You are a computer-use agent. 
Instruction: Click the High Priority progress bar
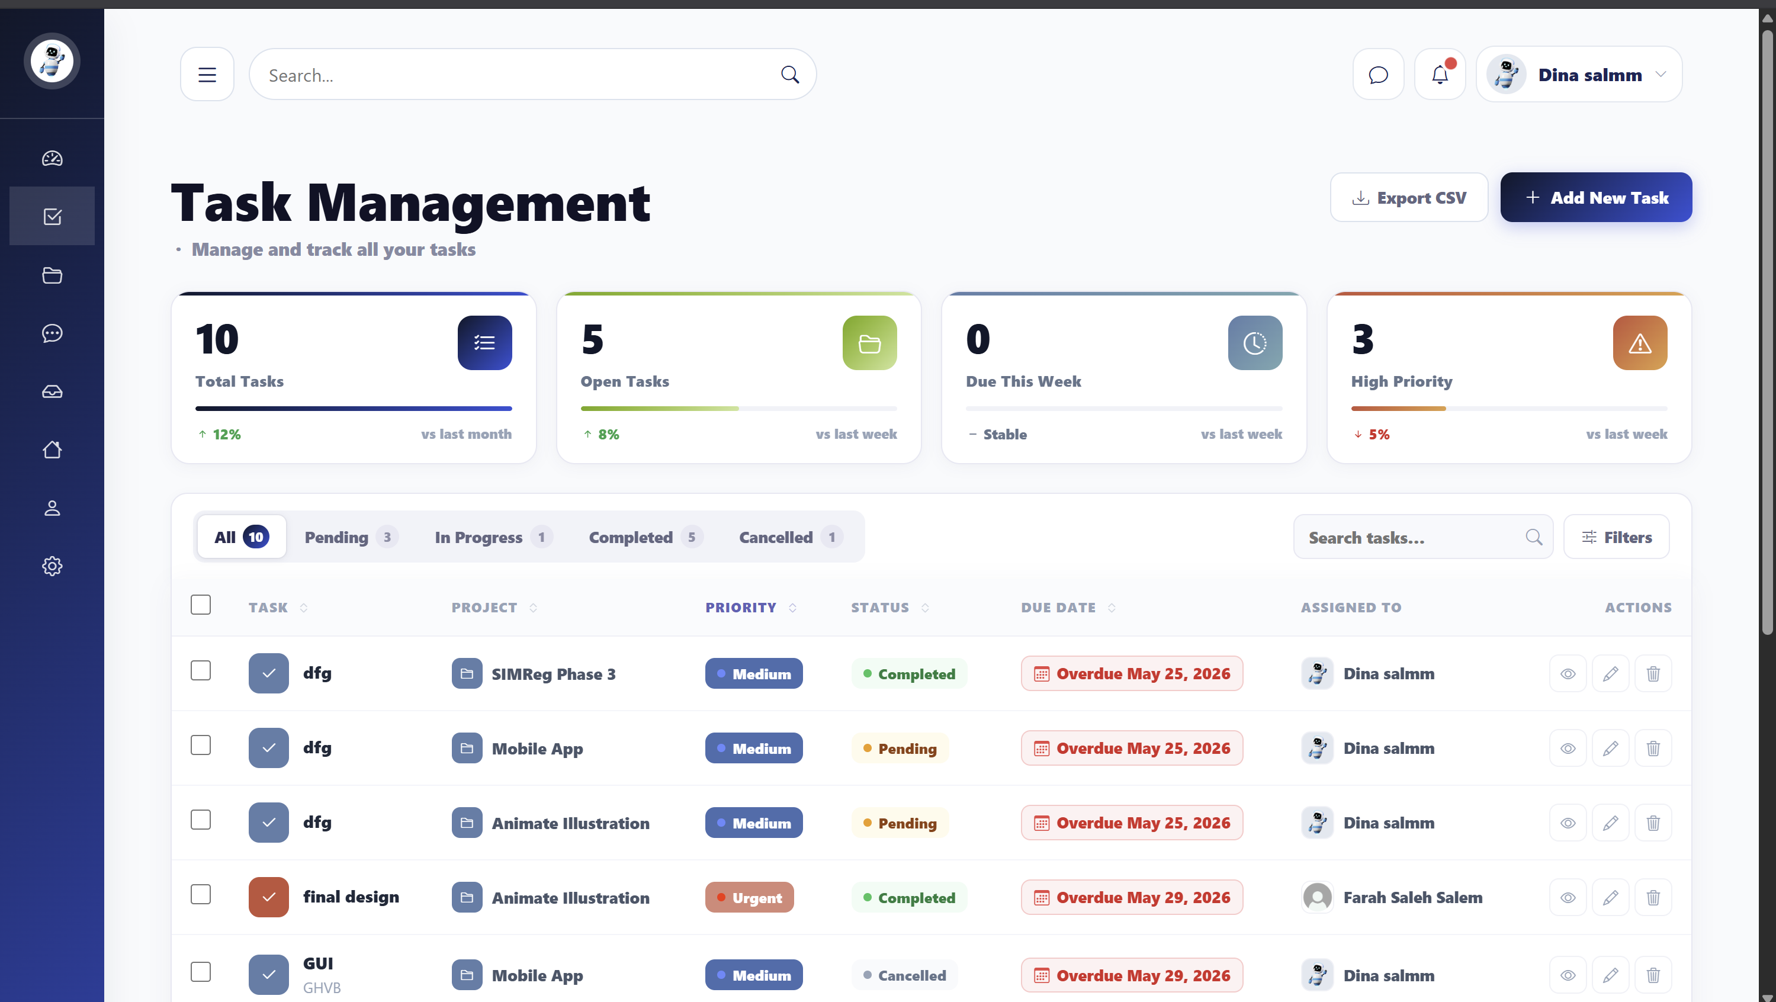1509,408
